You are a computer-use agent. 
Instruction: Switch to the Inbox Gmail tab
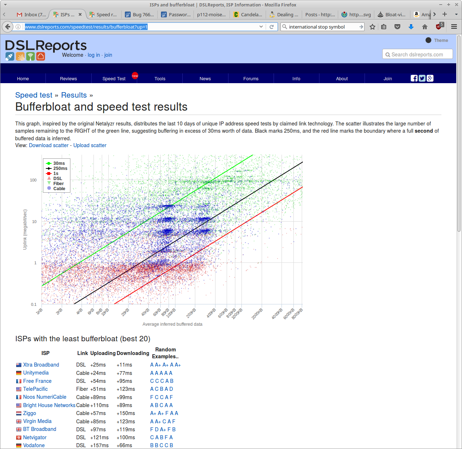point(31,14)
